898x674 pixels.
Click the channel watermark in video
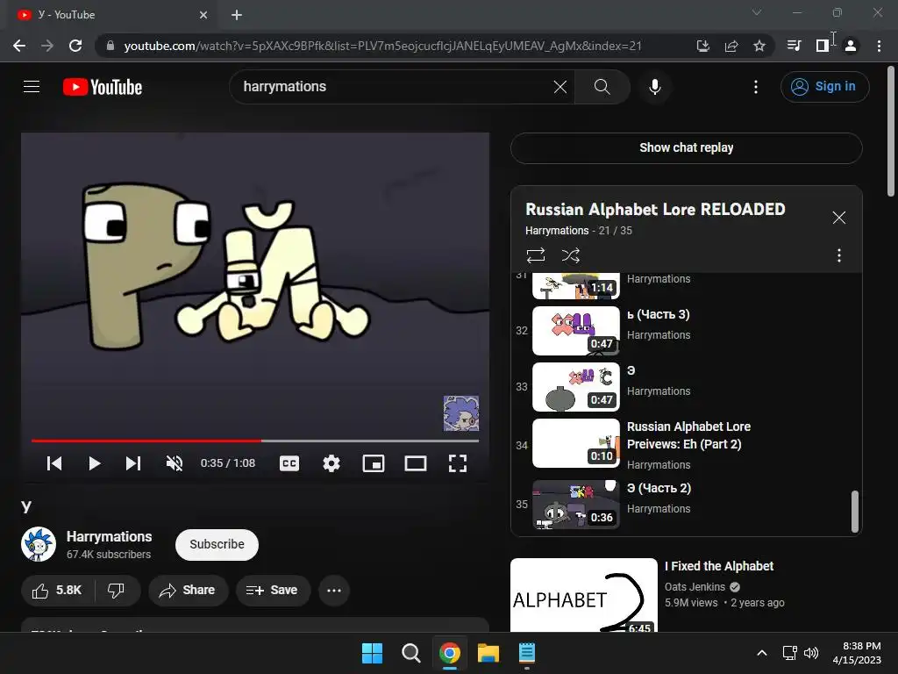pyautogui.click(x=461, y=413)
